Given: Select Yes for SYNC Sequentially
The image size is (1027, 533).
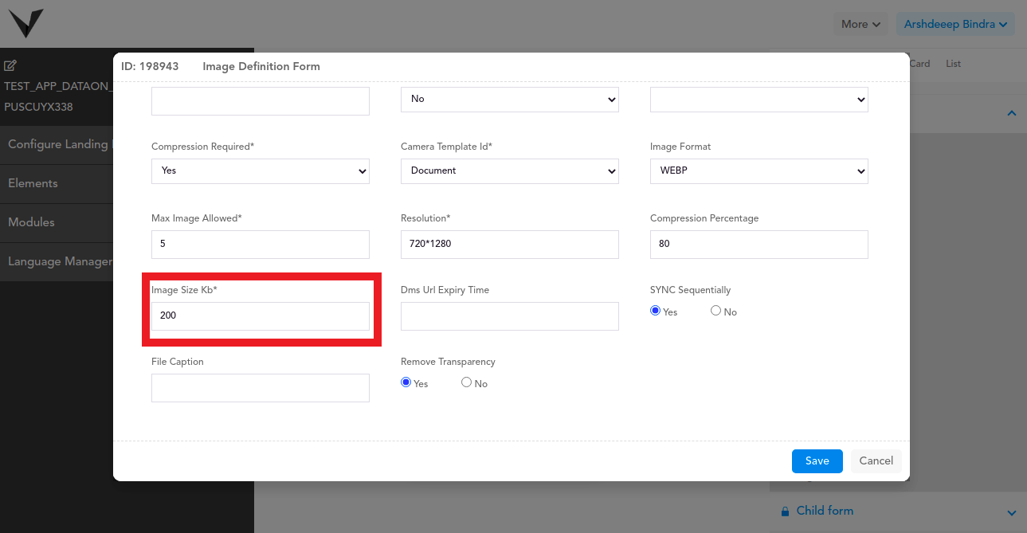Looking at the screenshot, I should [655, 311].
